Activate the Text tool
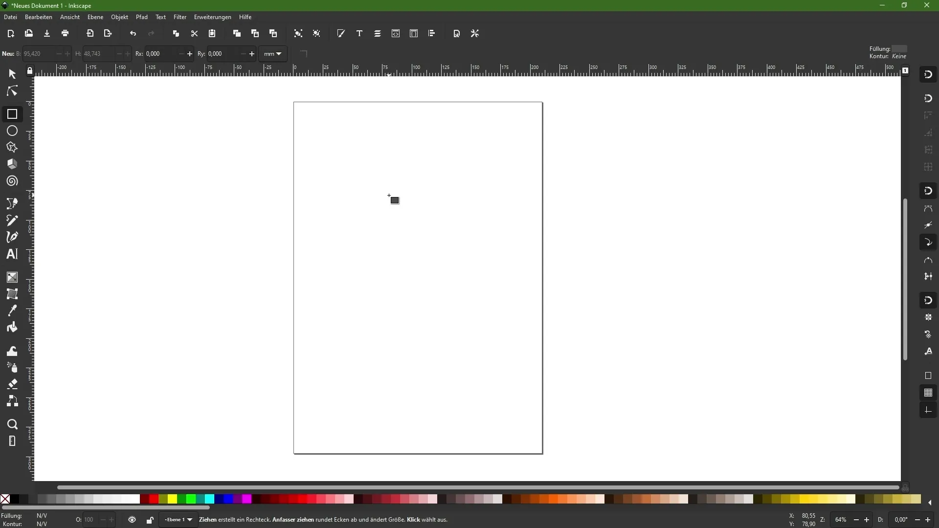The width and height of the screenshot is (939, 528). tap(12, 254)
